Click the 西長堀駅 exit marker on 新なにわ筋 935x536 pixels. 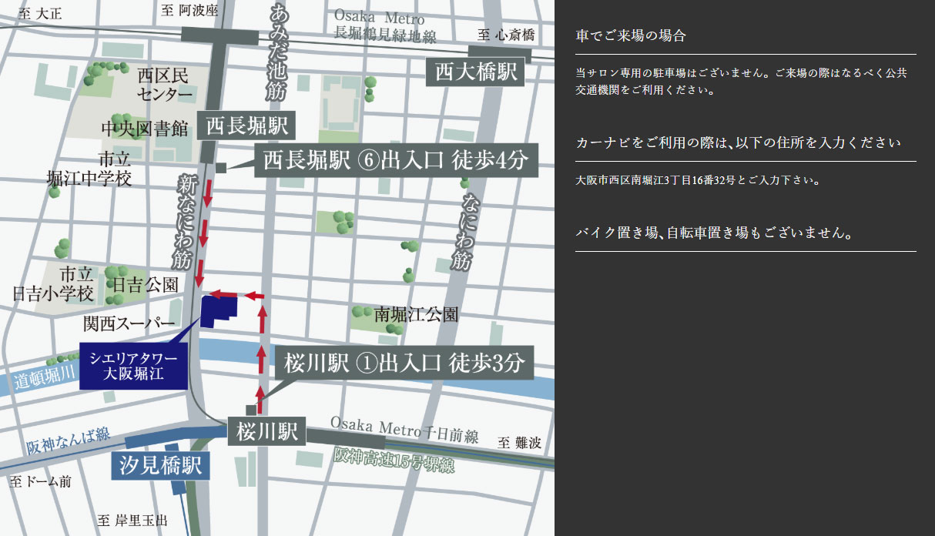point(221,168)
